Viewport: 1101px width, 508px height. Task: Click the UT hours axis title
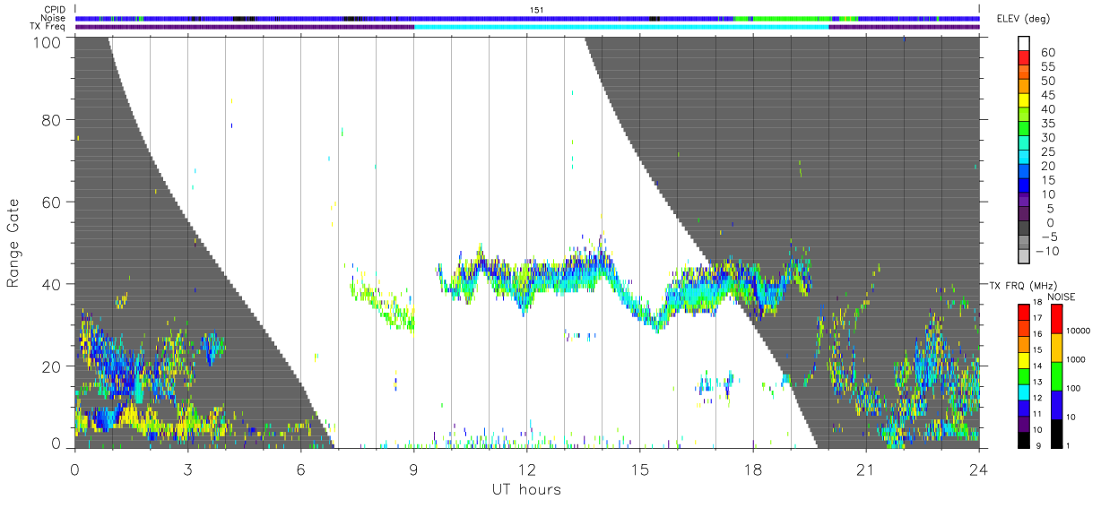point(526,489)
